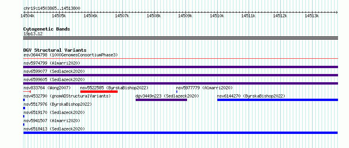Click the Cytogenetic Bands track title
The image size is (349, 148).
tap(47, 29)
